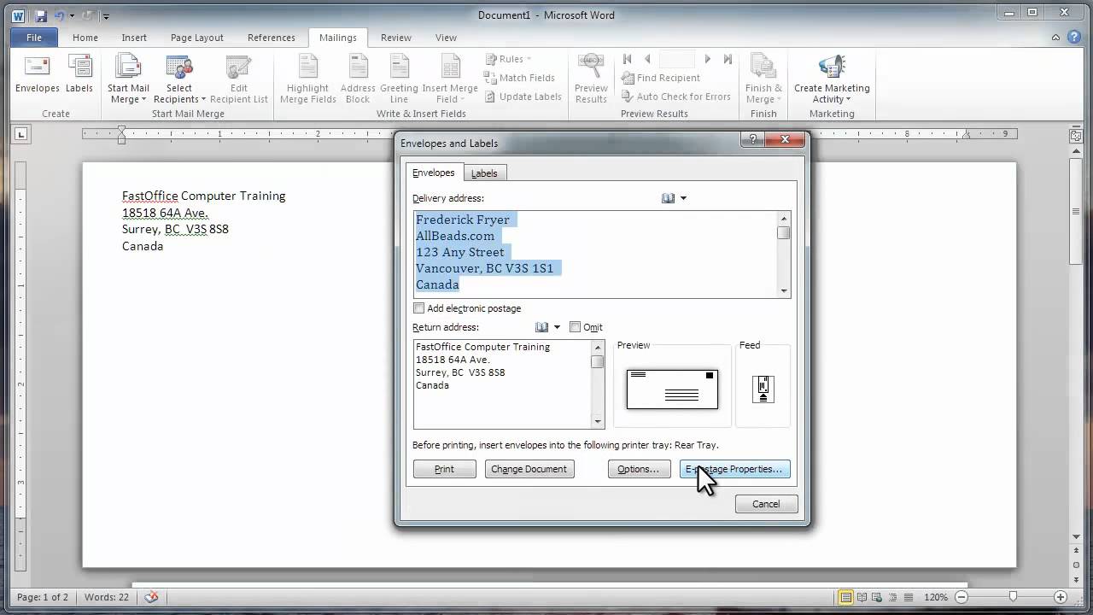Click the Envelopes icon in the Create group

click(38, 73)
